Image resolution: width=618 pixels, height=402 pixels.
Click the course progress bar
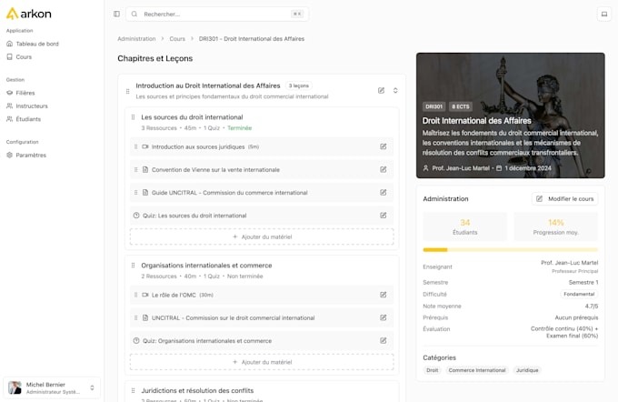511,250
